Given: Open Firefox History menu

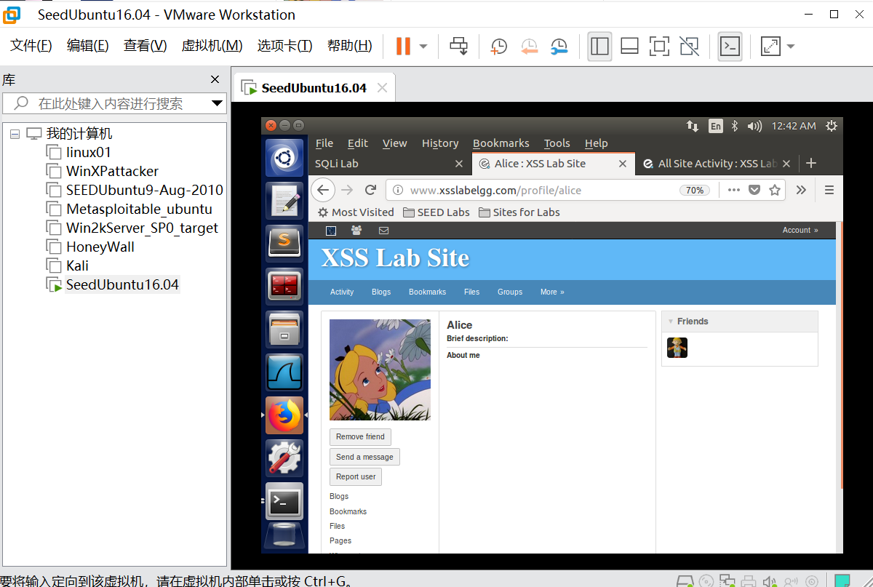Looking at the screenshot, I should (440, 143).
